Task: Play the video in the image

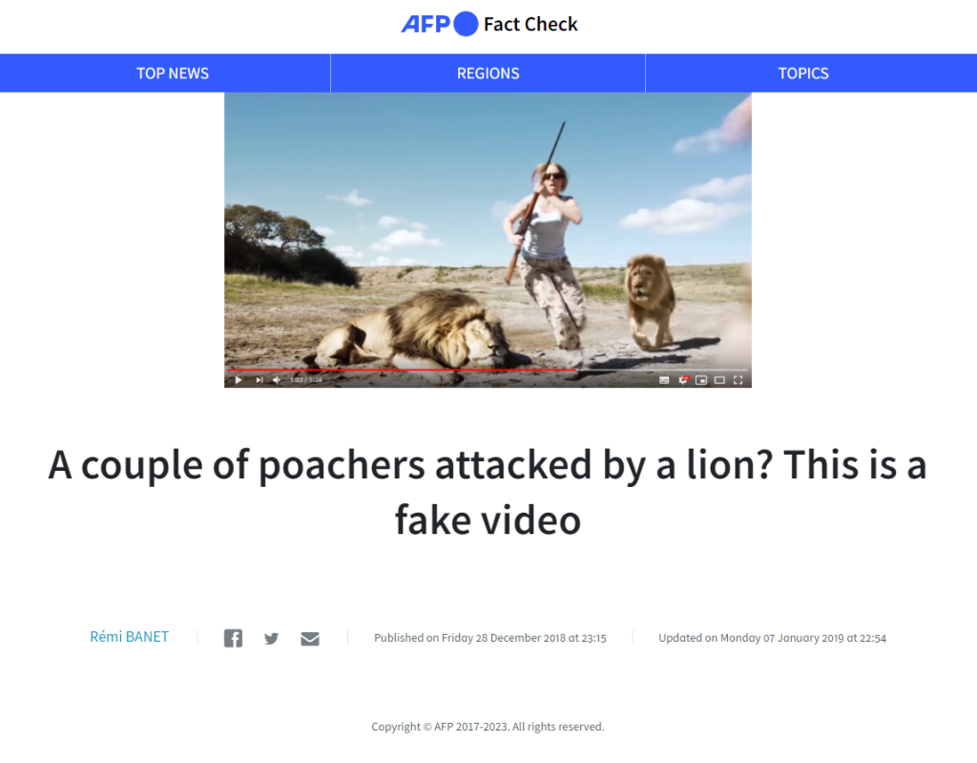Action: [x=238, y=380]
